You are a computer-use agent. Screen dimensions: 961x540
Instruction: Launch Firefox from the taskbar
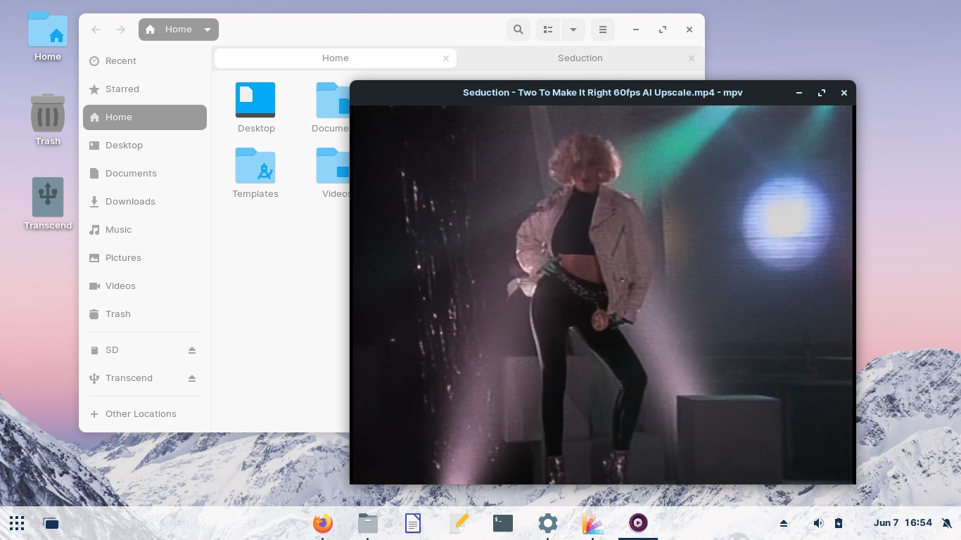coord(323,523)
